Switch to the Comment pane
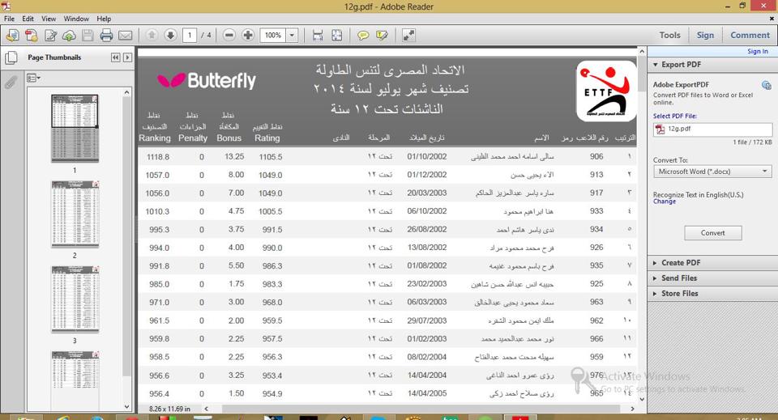 point(750,35)
